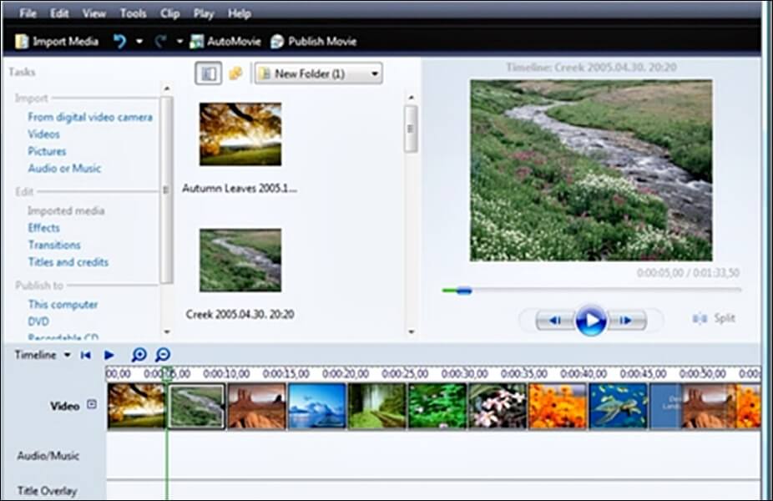
Task: Publish to This computer
Action: coord(63,304)
